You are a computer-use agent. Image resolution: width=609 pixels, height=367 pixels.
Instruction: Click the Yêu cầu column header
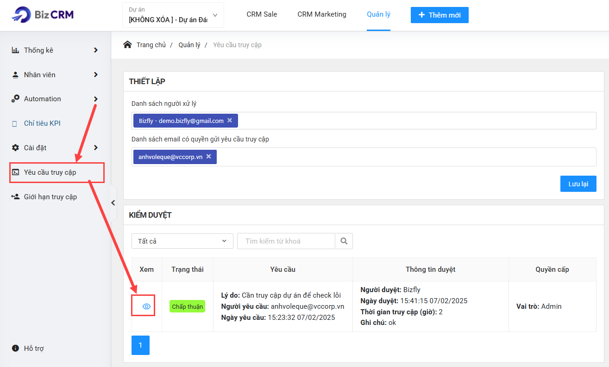[283, 269]
